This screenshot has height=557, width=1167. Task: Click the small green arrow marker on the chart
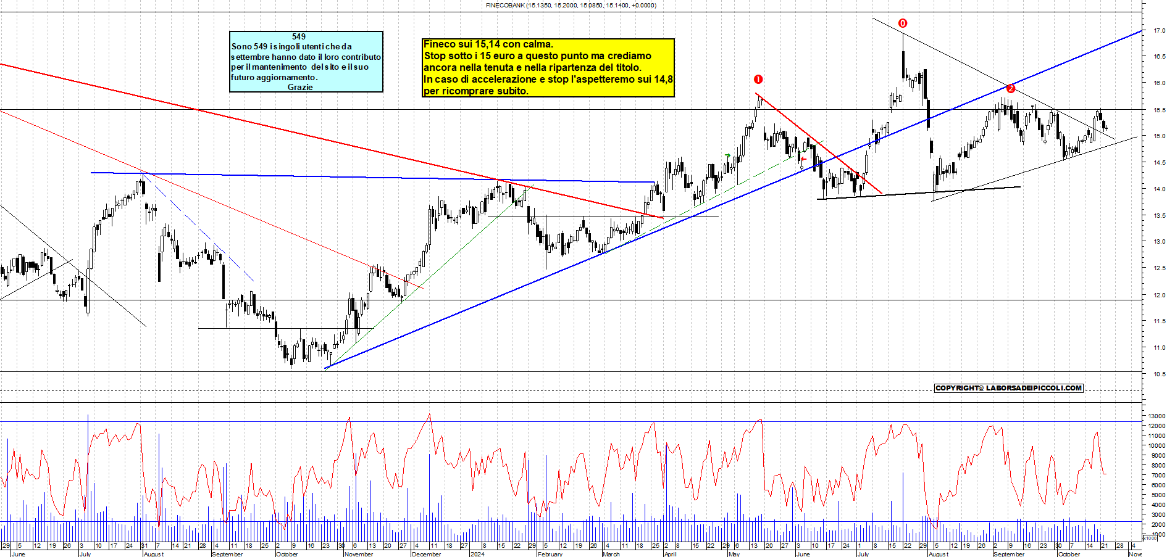[x=728, y=155]
